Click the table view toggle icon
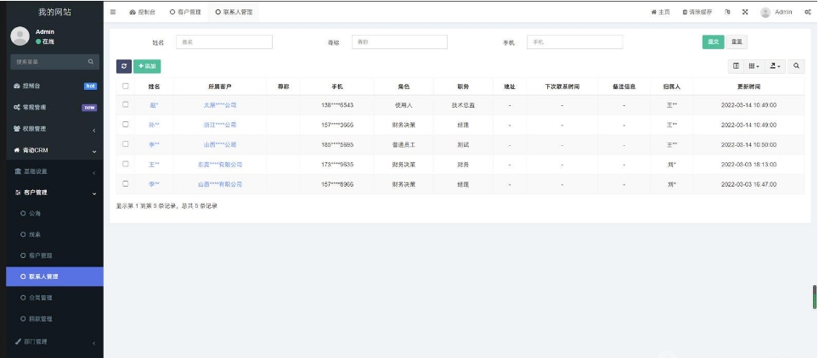 tap(736, 66)
